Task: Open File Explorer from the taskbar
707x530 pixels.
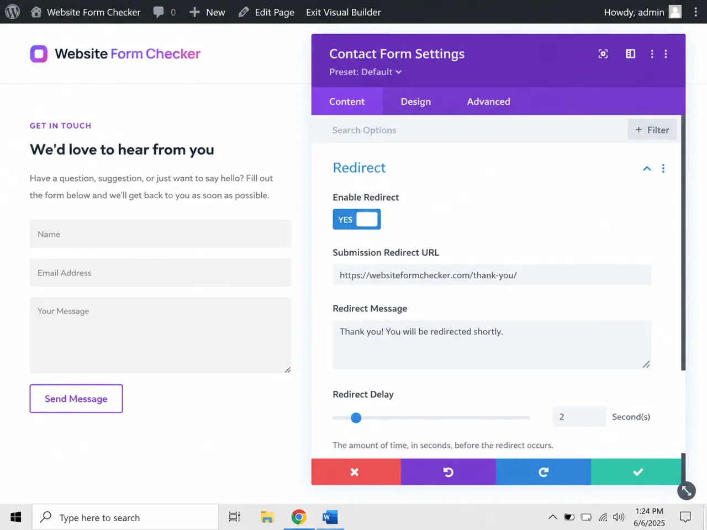Action: (x=267, y=517)
